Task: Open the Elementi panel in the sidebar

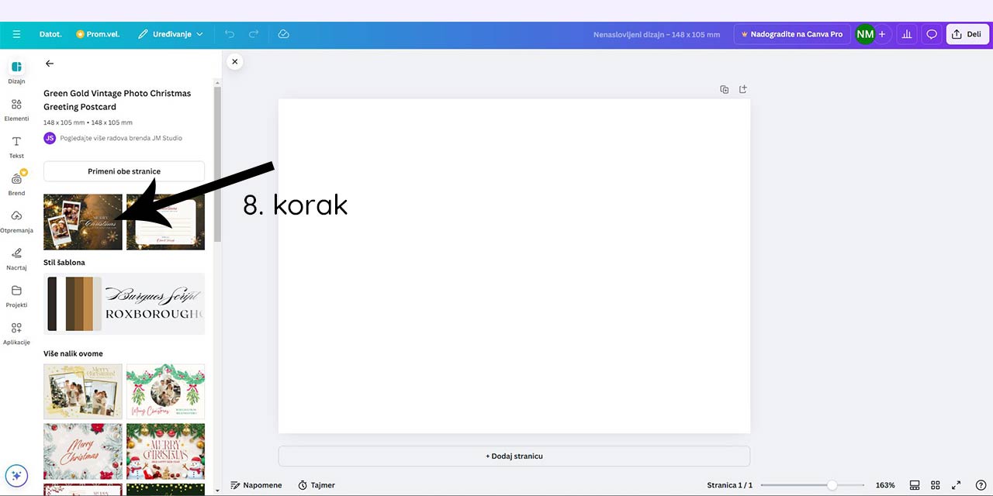Action: (16, 108)
